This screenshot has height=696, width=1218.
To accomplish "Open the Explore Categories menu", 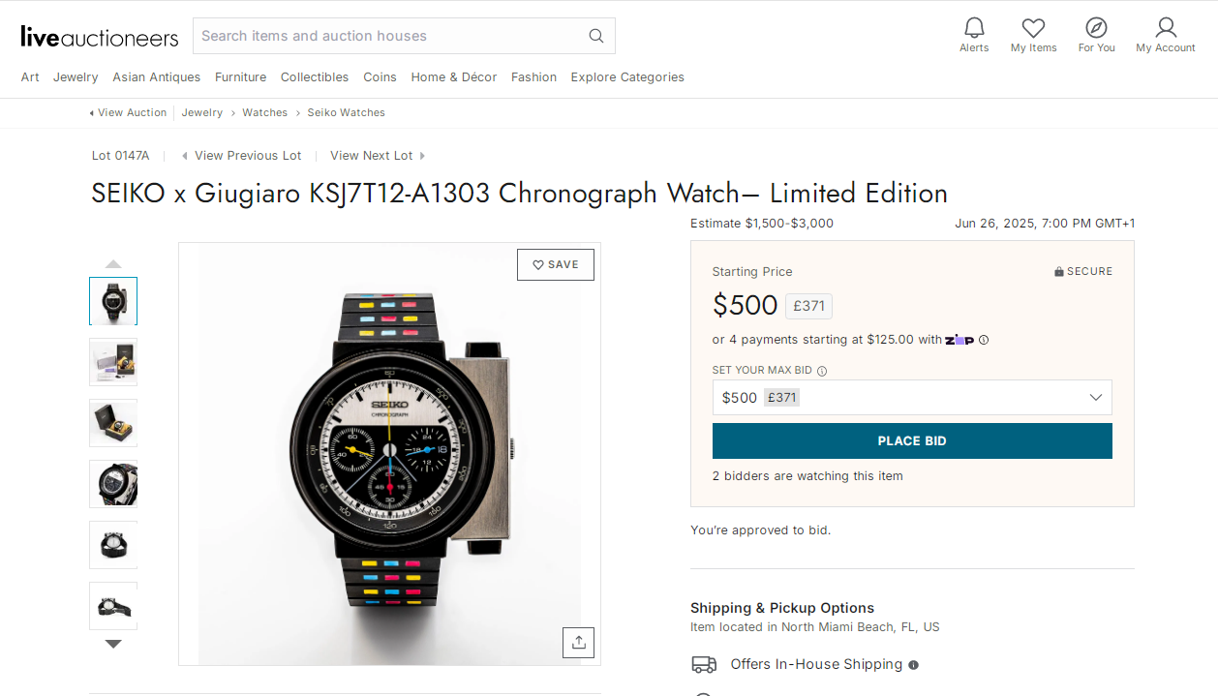I will pyautogui.click(x=626, y=76).
